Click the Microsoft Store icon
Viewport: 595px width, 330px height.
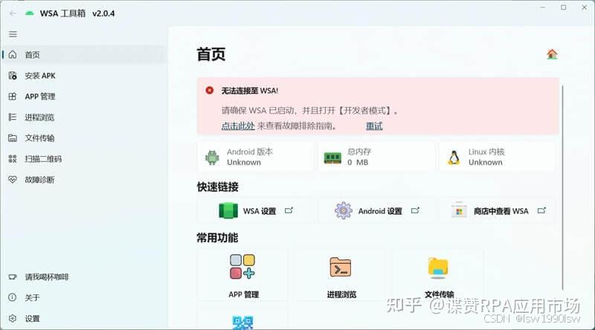click(459, 210)
